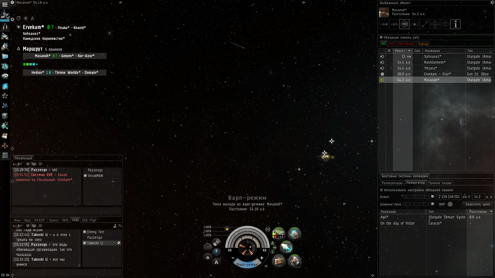Click the Orbit action icon
495x278 pixels.
pos(415,24)
